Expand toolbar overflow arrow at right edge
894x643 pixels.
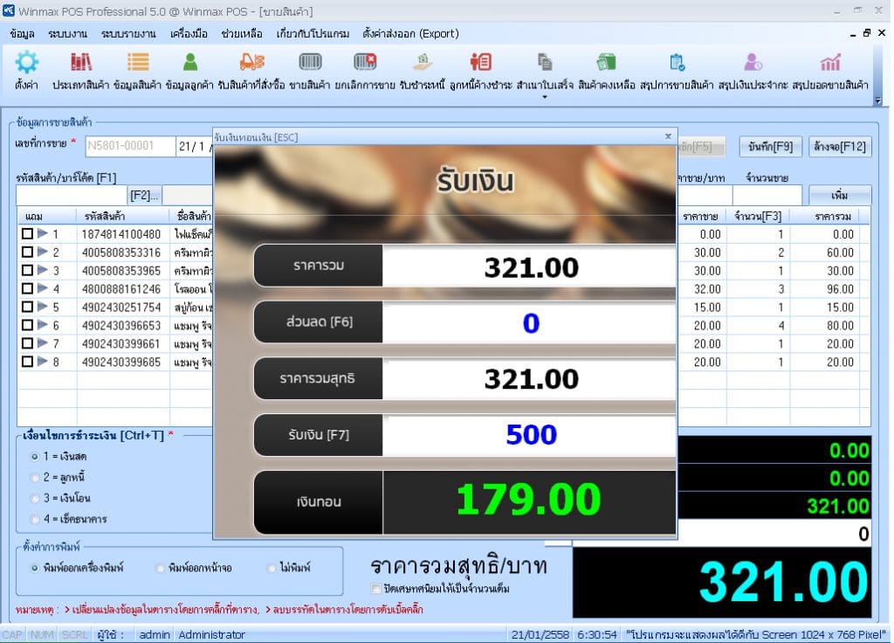[x=878, y=100]
